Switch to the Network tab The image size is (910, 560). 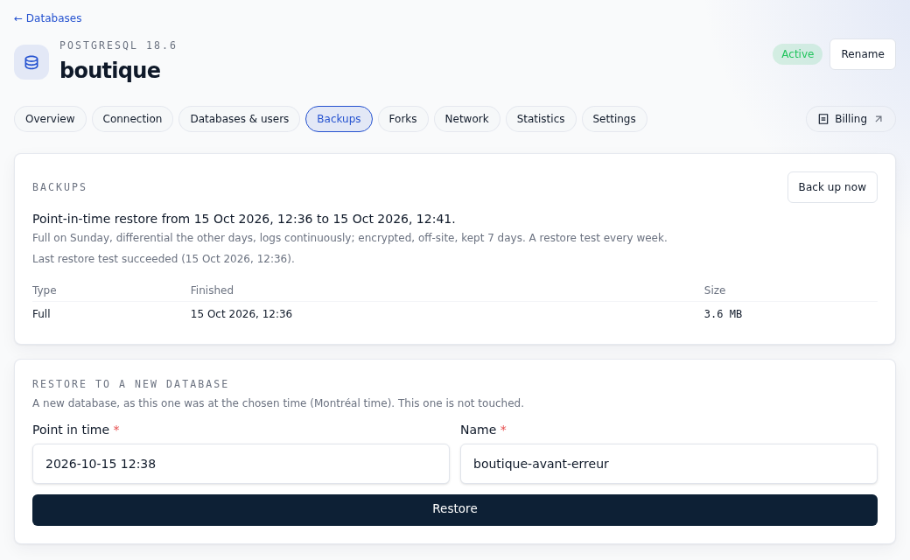(x=466, y=119)
